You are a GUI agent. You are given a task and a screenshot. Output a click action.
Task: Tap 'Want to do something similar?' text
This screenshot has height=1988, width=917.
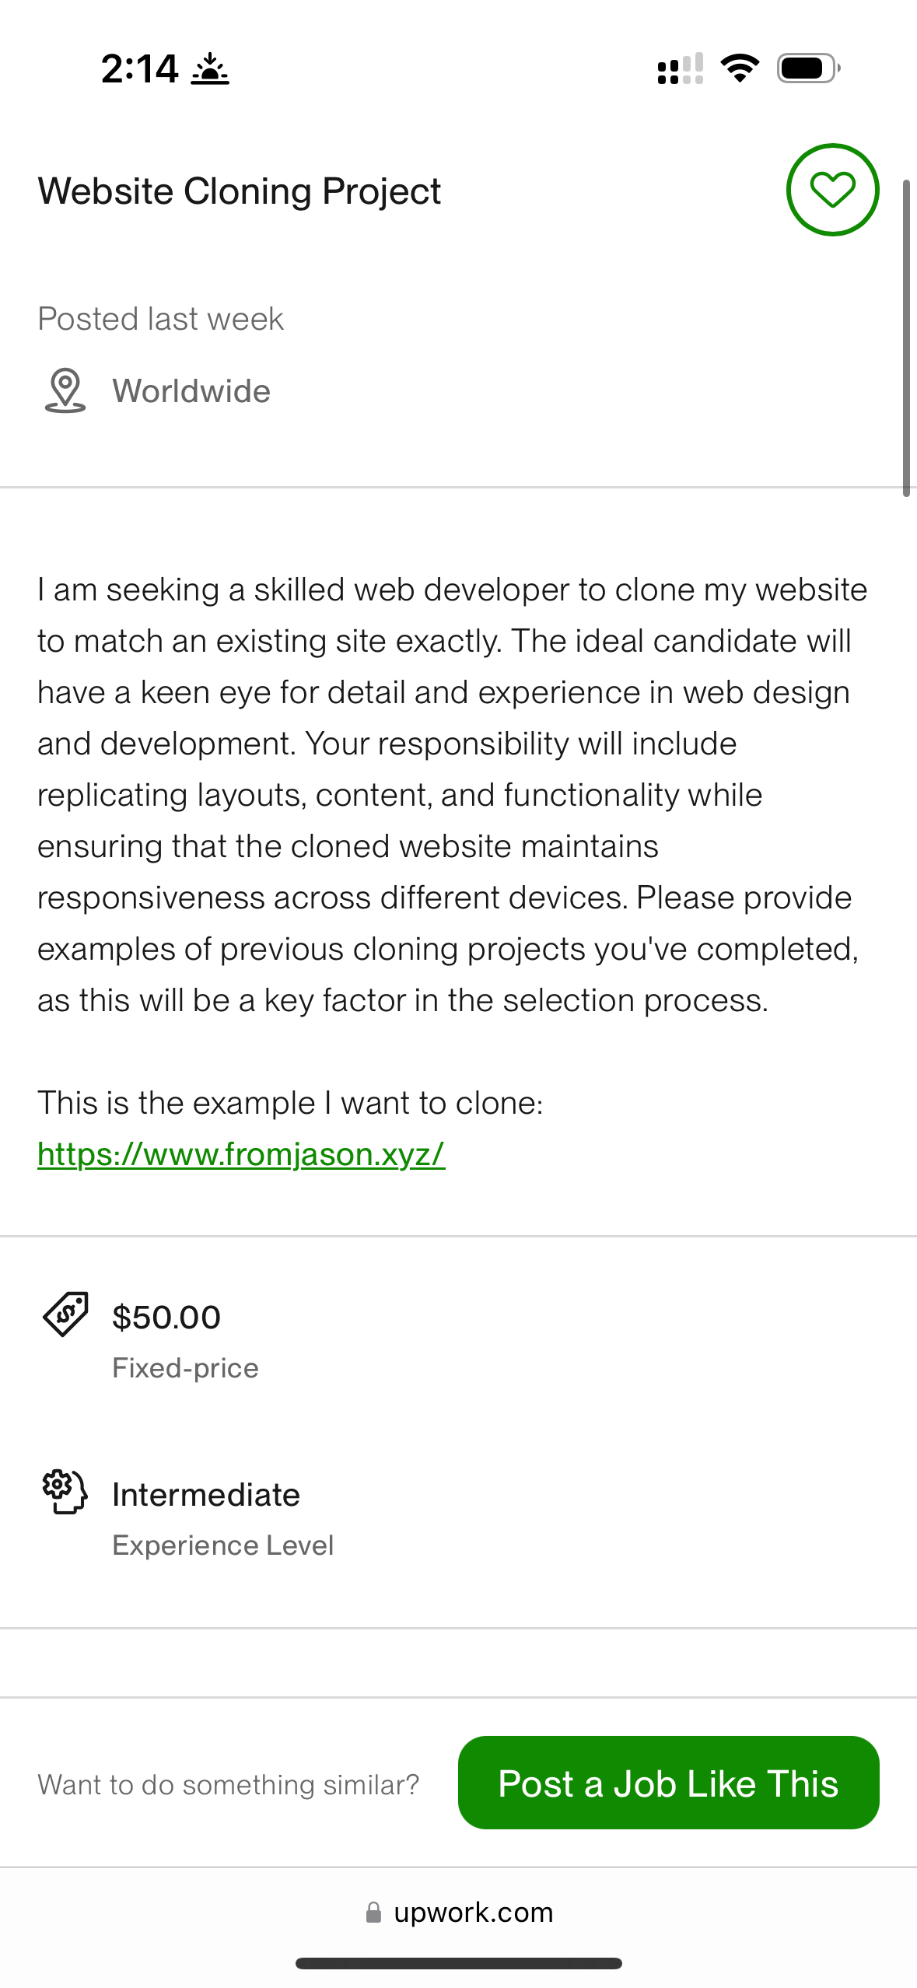coord(229,1784)
